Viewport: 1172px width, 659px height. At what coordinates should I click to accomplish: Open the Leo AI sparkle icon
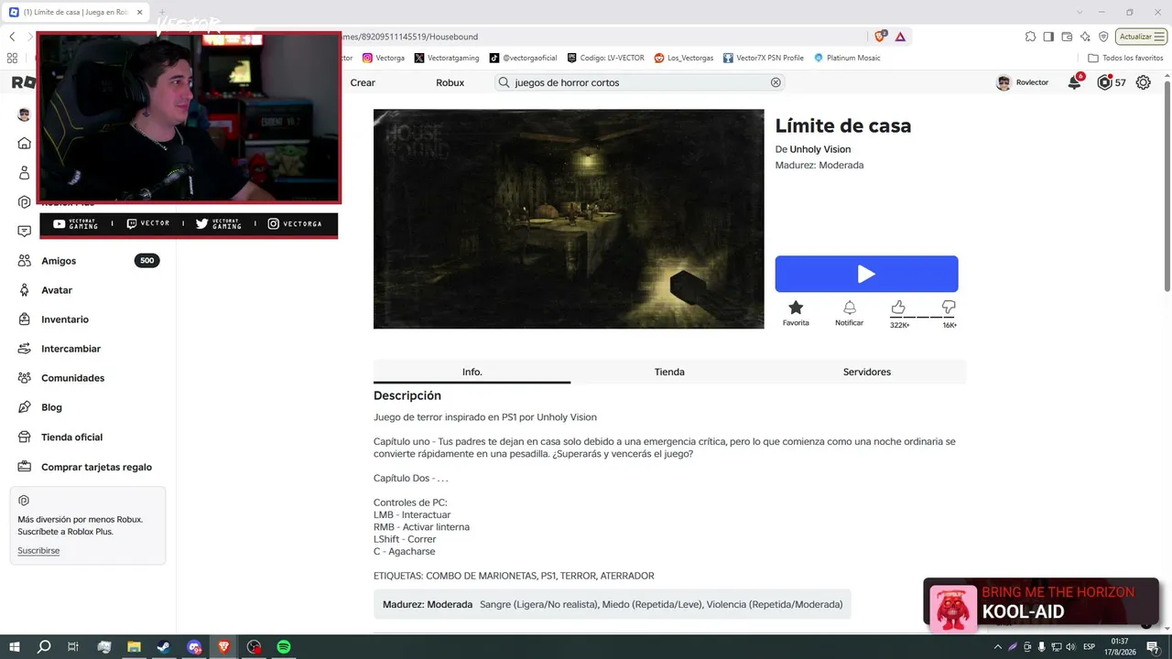(x=1086, y=37)
